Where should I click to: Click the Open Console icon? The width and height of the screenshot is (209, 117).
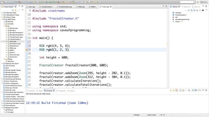200,90
